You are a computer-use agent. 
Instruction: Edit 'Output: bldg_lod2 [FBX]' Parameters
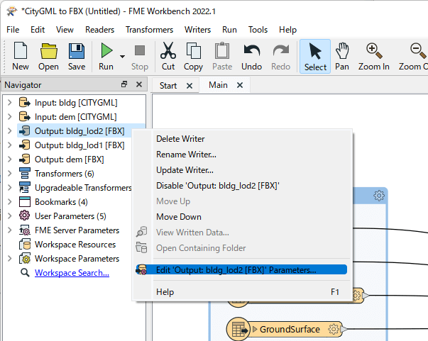241,270
